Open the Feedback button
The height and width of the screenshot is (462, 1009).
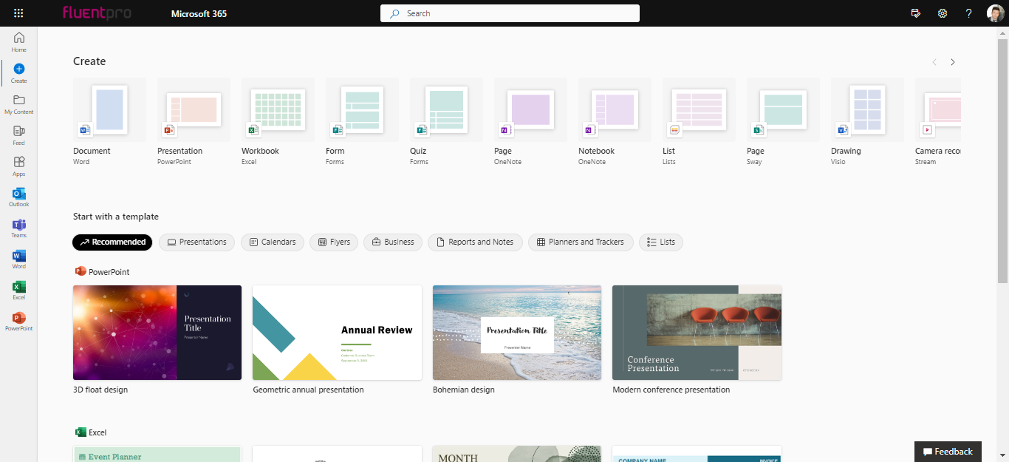coord(948,452)
